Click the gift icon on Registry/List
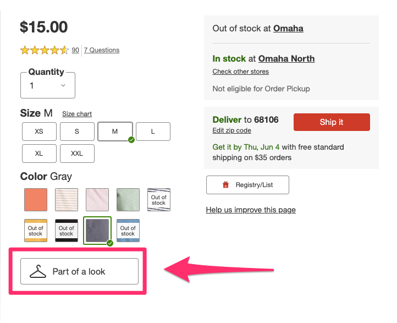Image resolution: width=397 pixels, height=323 pixels. click(225, 185)
